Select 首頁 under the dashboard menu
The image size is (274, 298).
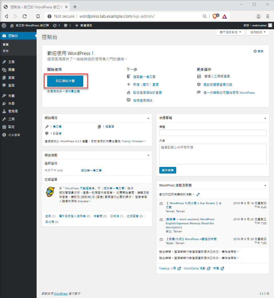6,44
